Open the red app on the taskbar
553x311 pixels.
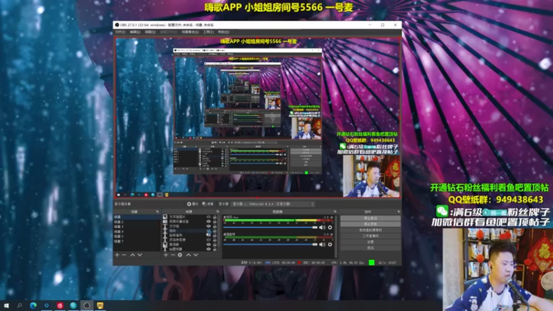[60, 305]
